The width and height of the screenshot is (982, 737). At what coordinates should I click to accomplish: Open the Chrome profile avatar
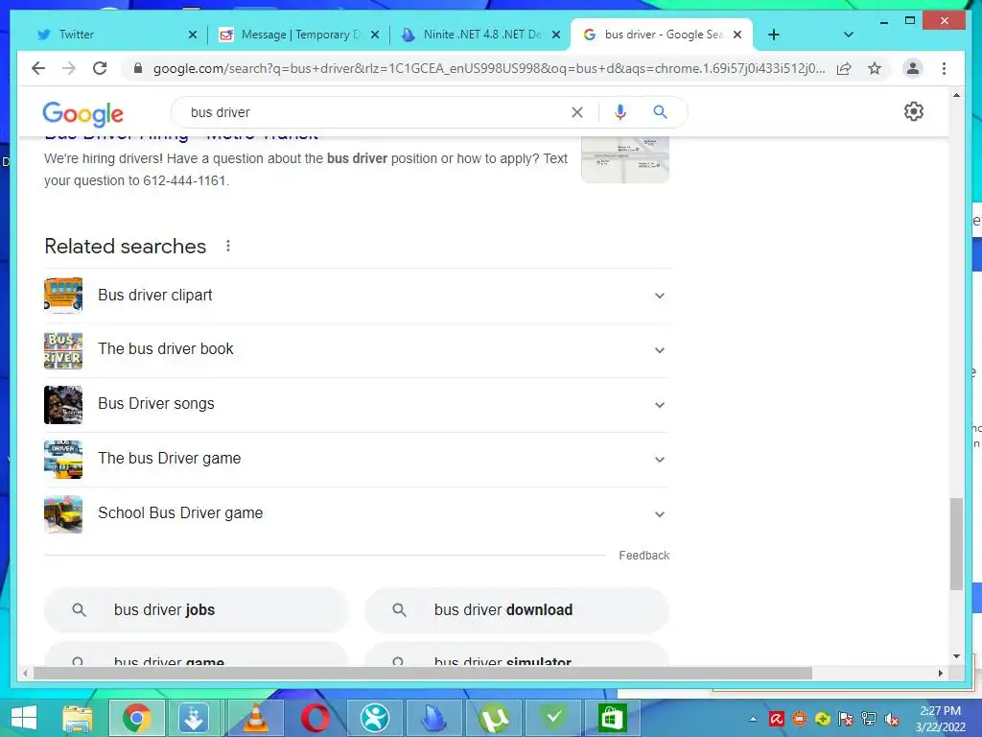[913, 68]
